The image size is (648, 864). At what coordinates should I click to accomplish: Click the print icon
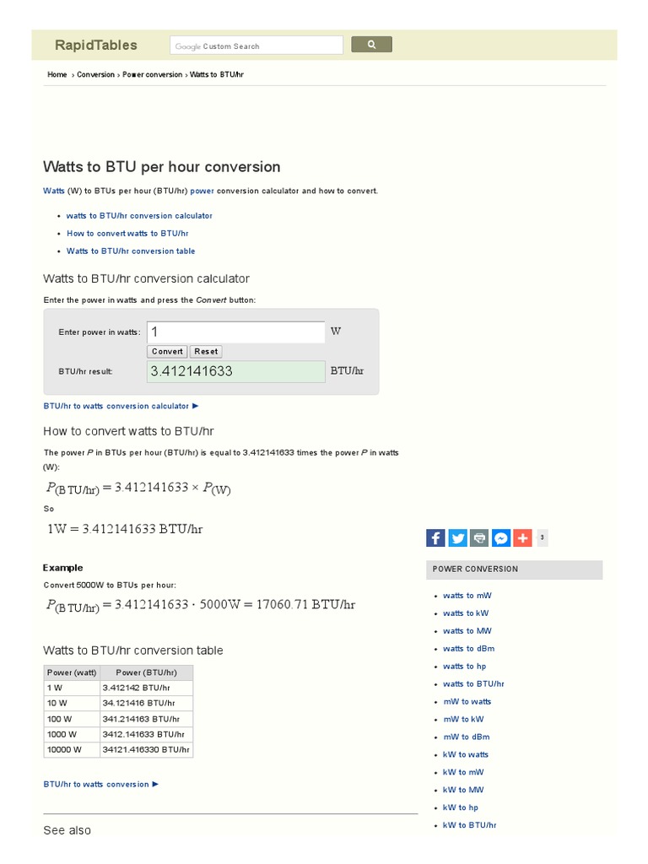tap(479, 537)
